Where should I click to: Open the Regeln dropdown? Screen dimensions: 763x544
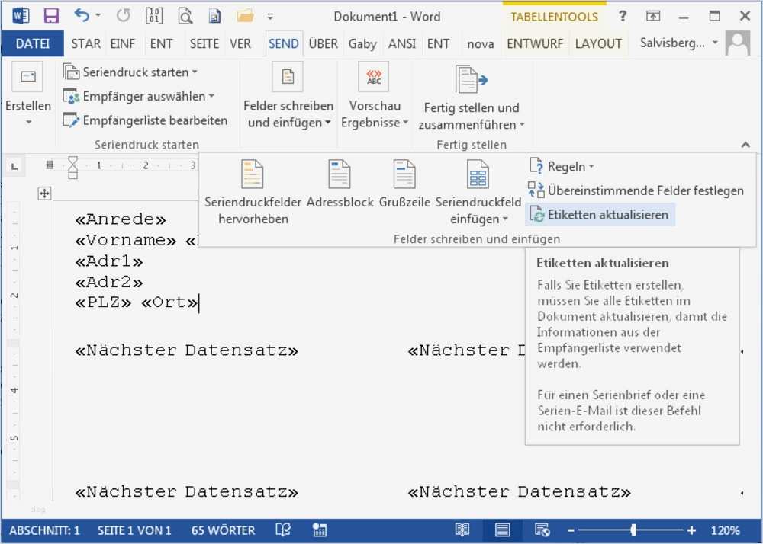560,166
